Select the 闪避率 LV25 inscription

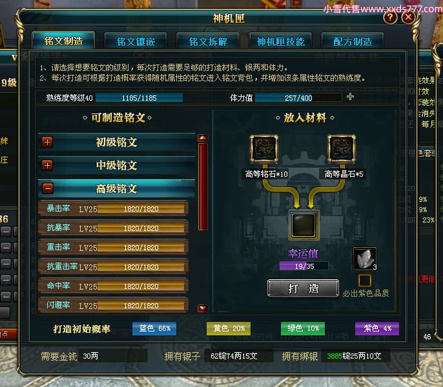113,306
